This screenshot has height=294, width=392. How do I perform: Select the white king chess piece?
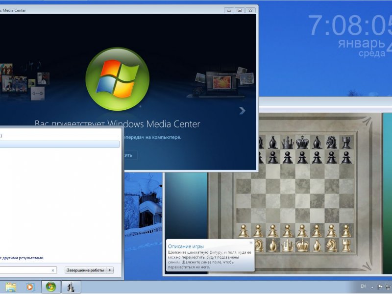tap(302, 245)
